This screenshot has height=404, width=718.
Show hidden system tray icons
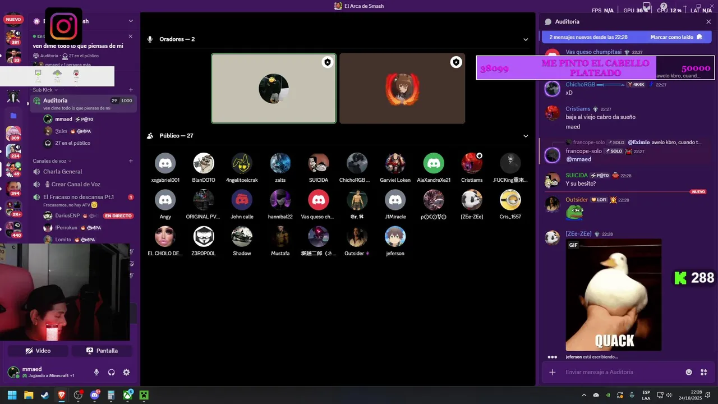[x=584, y=395]
